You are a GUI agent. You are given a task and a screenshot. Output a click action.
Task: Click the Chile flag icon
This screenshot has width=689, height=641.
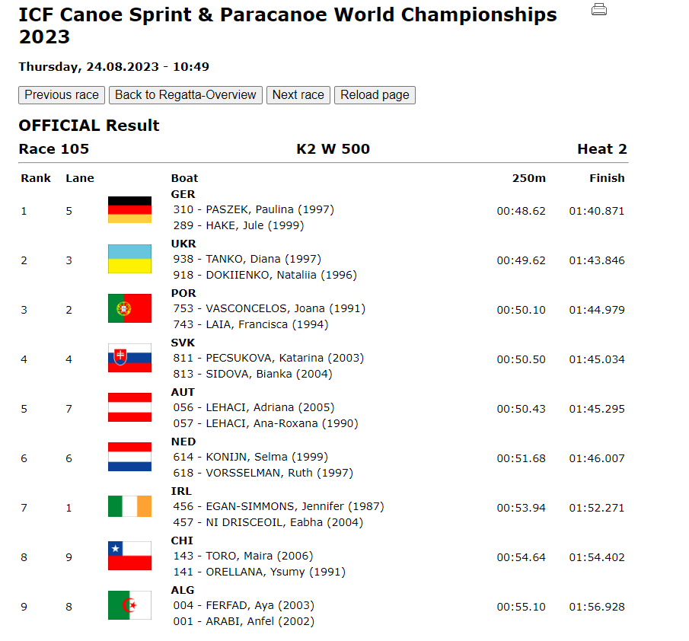click(129, 556)
